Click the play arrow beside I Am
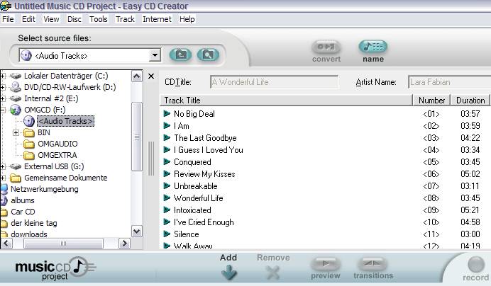The image size is (491, 286). coord(167,125)
